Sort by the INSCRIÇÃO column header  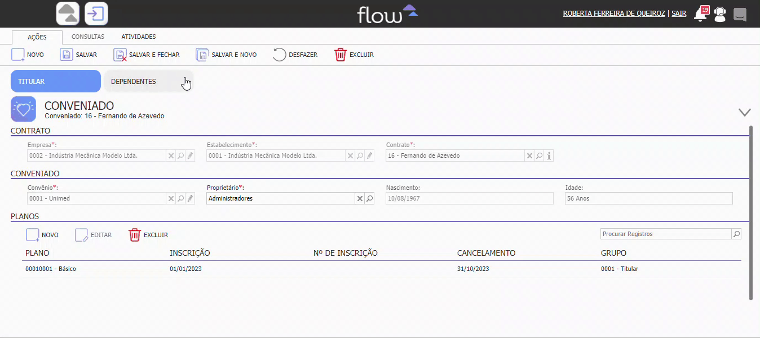pyautogui.click(x=190, y=253)
